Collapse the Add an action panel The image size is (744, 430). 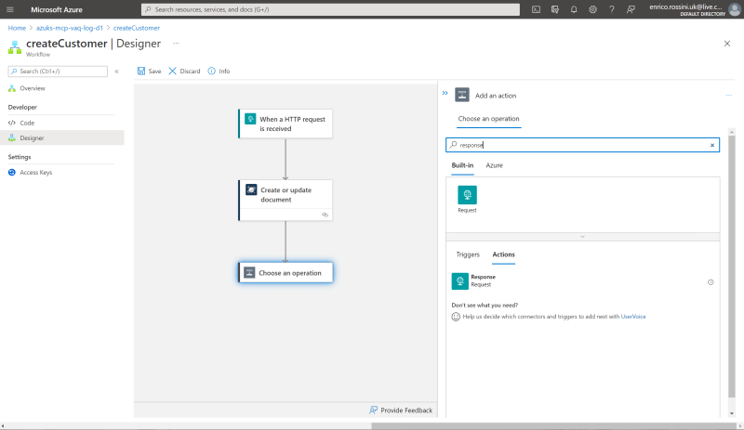[x=445, y=93]
